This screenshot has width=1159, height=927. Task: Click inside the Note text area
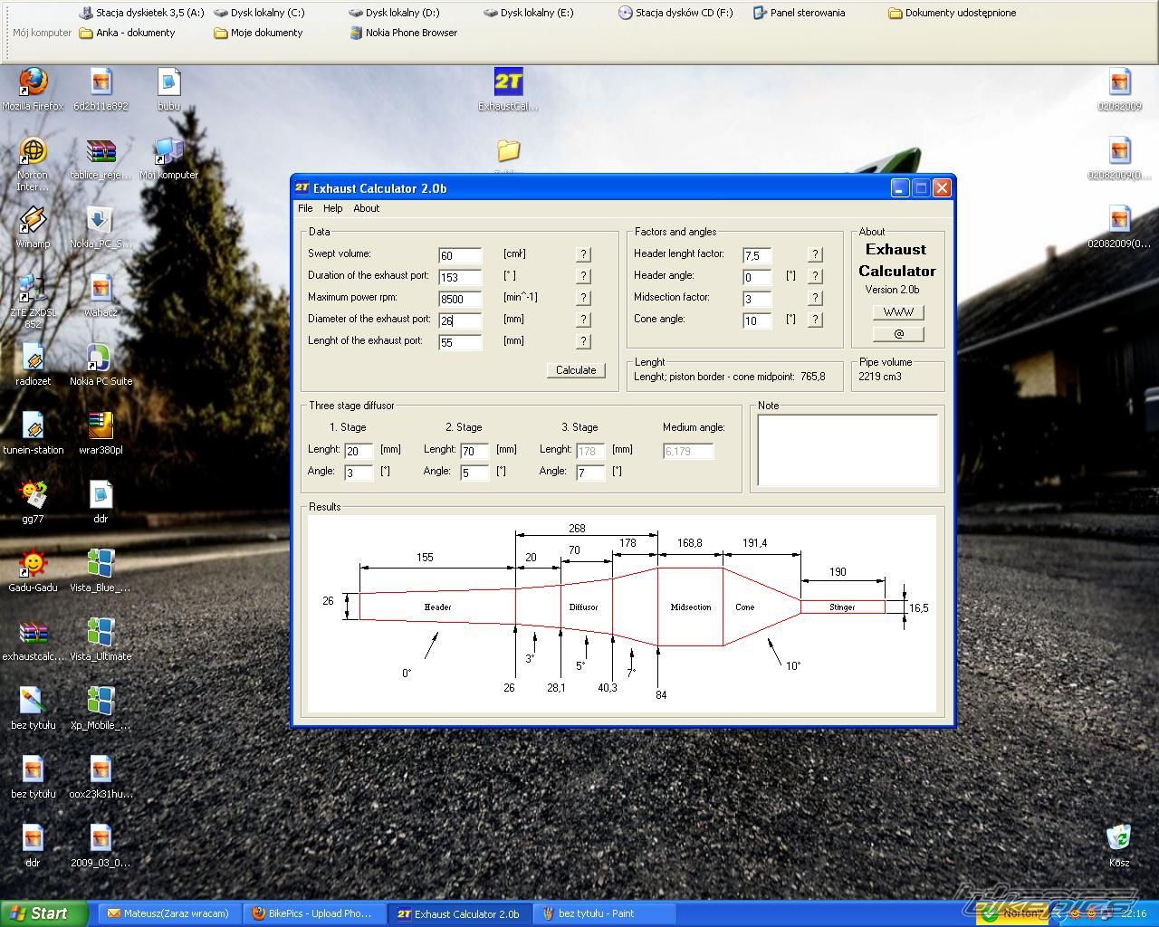coord(847,451)
